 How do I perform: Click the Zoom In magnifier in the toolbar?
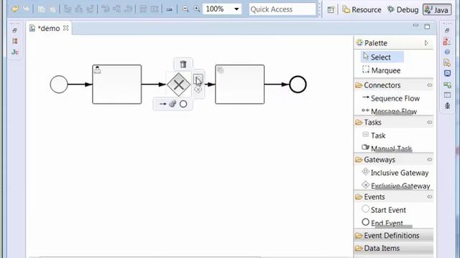pyautogui.click(x=197, y=9)
